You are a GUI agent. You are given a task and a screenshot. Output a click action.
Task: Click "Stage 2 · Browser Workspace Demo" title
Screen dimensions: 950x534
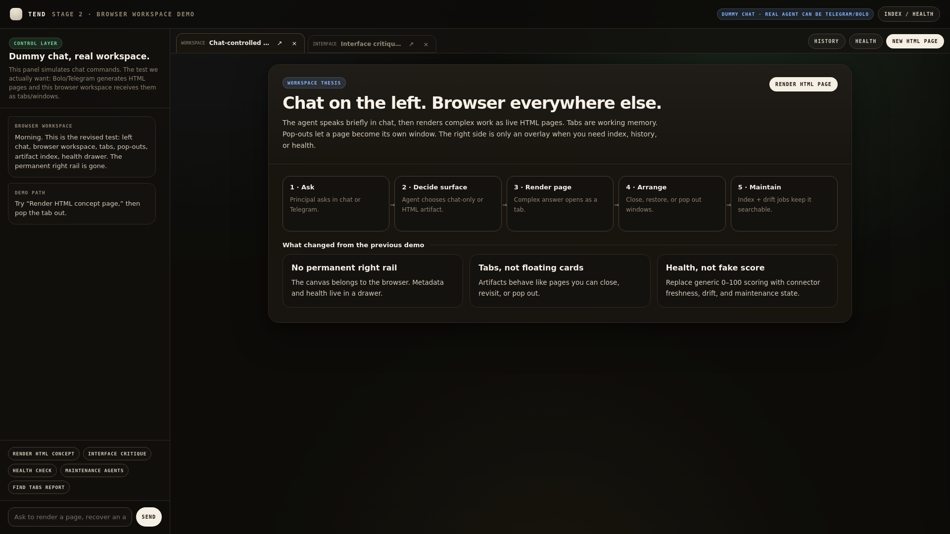pos(123,14)
